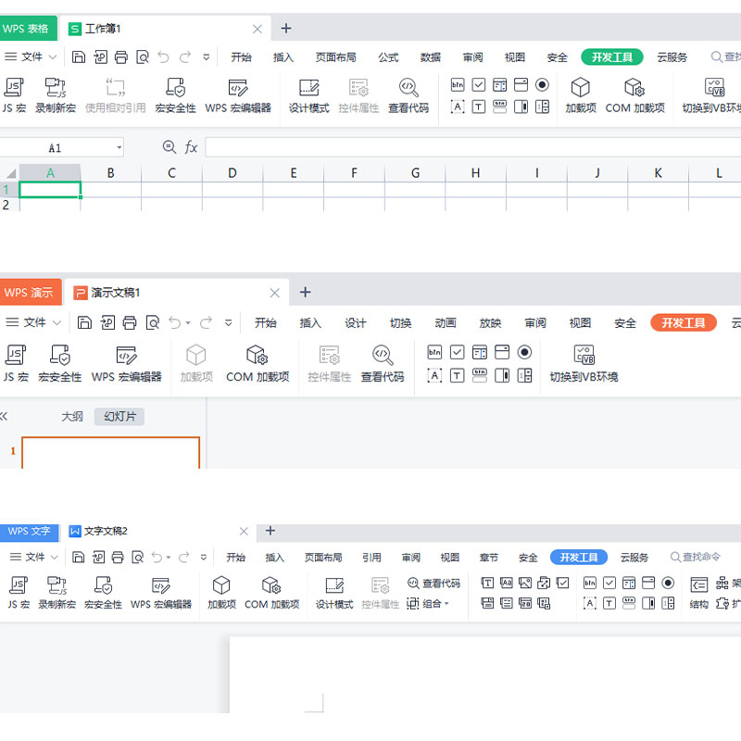Click the orange WPS 演示 home button

(x=31, y=292)
